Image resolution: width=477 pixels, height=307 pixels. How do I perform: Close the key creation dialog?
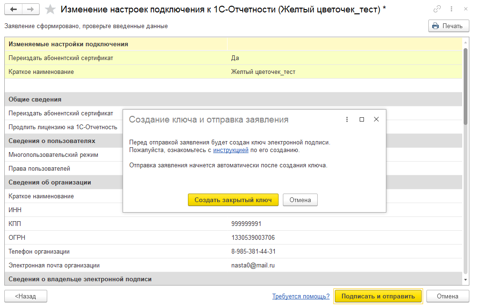coord(376,120)
